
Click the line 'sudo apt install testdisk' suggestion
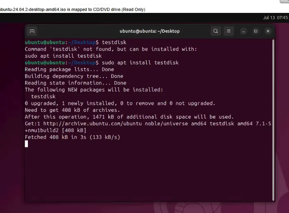coord(63,56)
